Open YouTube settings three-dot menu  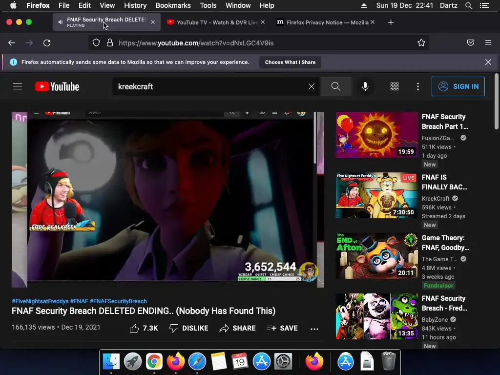(x=418, y=86)
